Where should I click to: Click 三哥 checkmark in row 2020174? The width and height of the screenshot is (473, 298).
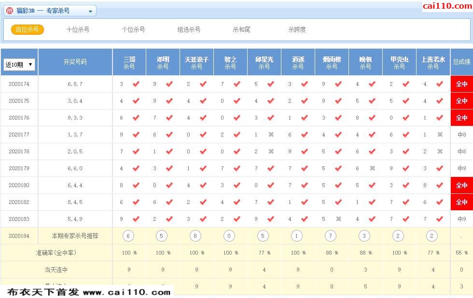click(136, 84)
